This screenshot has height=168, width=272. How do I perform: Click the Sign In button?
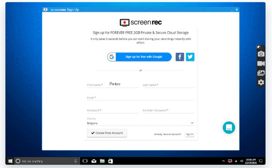(x=189, y=134)
